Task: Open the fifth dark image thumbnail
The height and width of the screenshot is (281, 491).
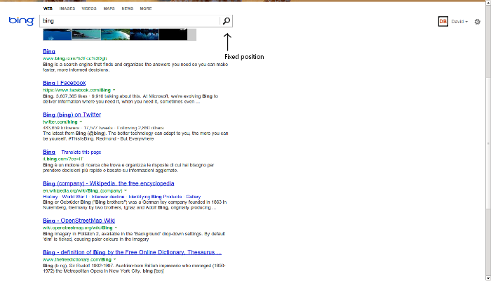Action: [173, 34]
